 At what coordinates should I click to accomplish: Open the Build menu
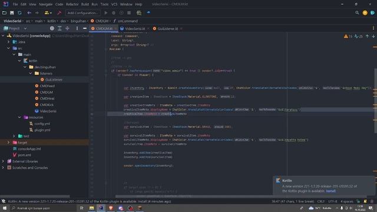pyautogui.click(x=85, y=4)
